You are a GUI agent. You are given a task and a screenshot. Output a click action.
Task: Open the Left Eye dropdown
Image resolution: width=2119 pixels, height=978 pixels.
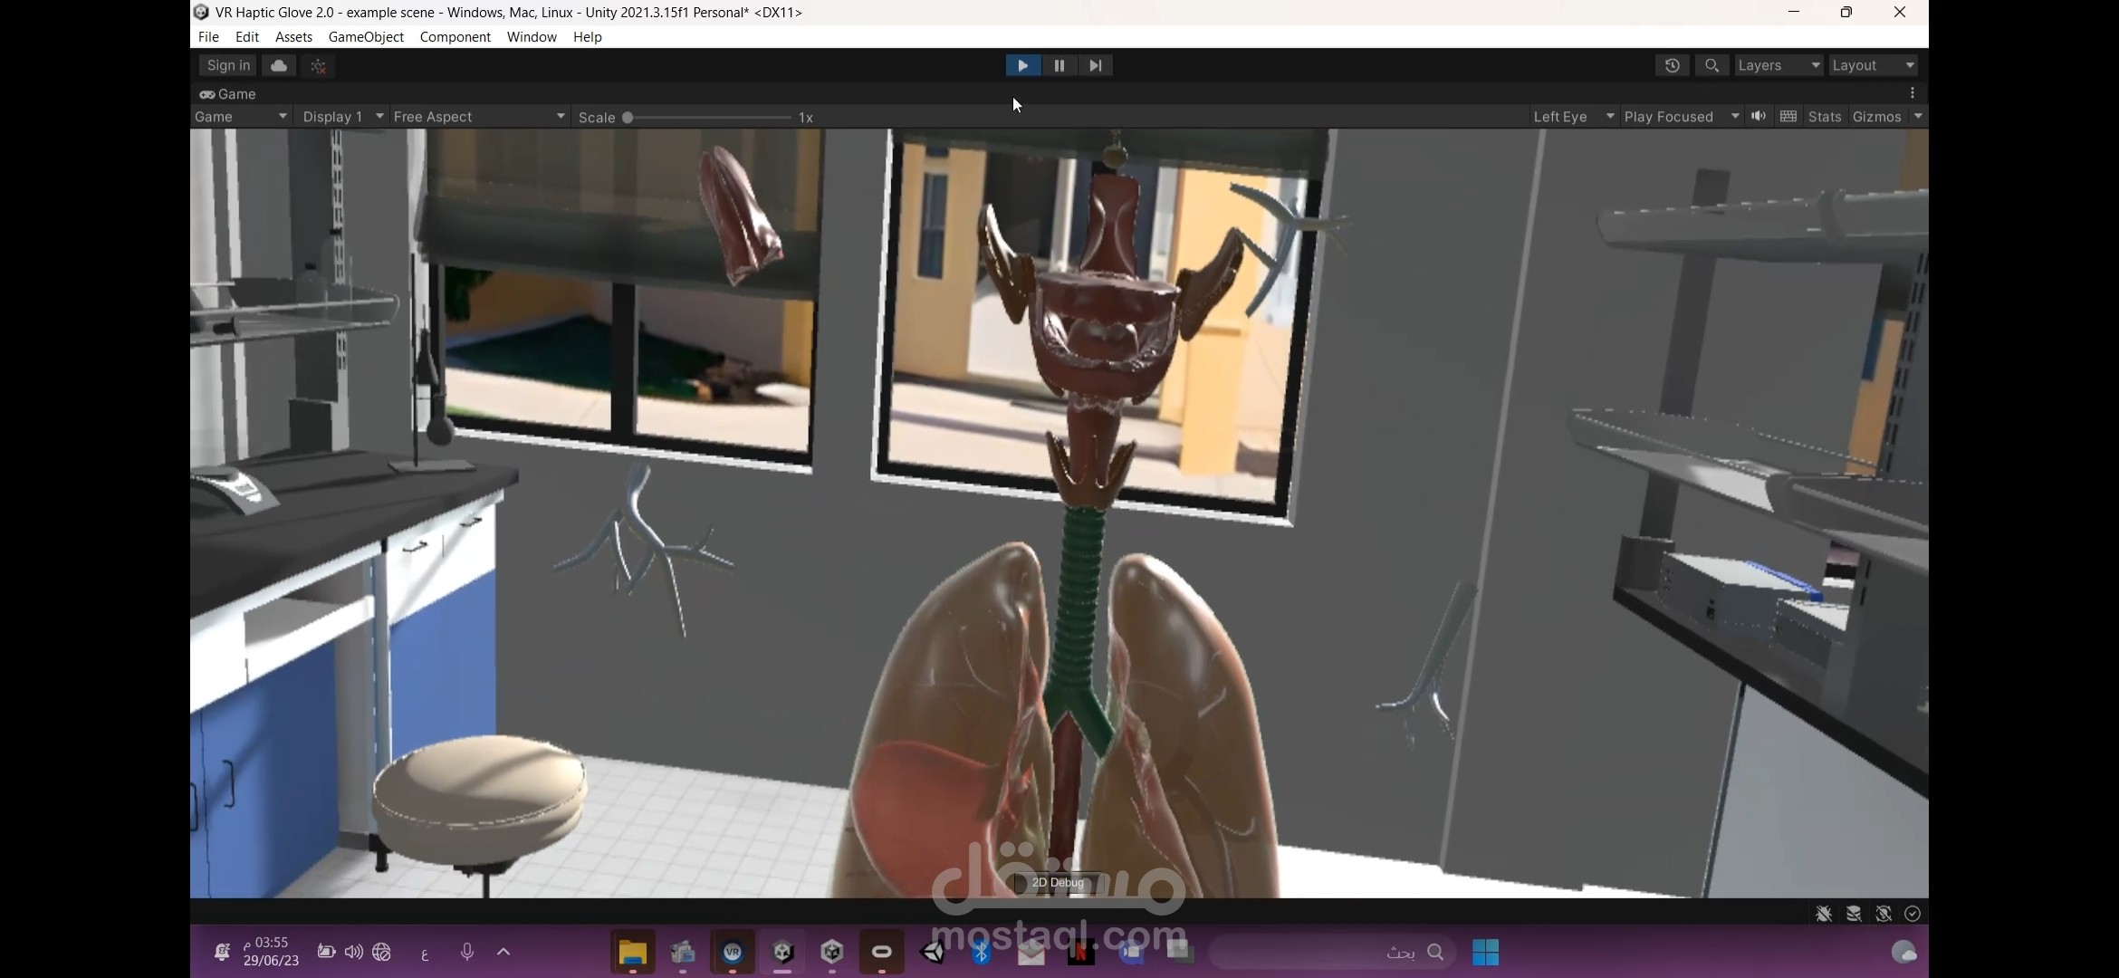click(x=1573, y=117)
